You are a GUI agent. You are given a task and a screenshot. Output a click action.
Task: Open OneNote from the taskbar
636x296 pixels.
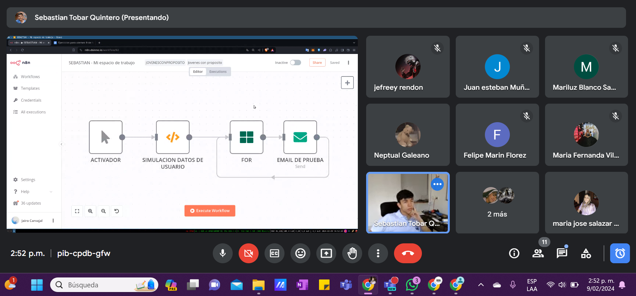click(x=302, y=285)
